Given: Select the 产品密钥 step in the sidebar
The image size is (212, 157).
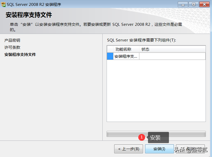Looking at the screenshot, I should tap(12, 40).
